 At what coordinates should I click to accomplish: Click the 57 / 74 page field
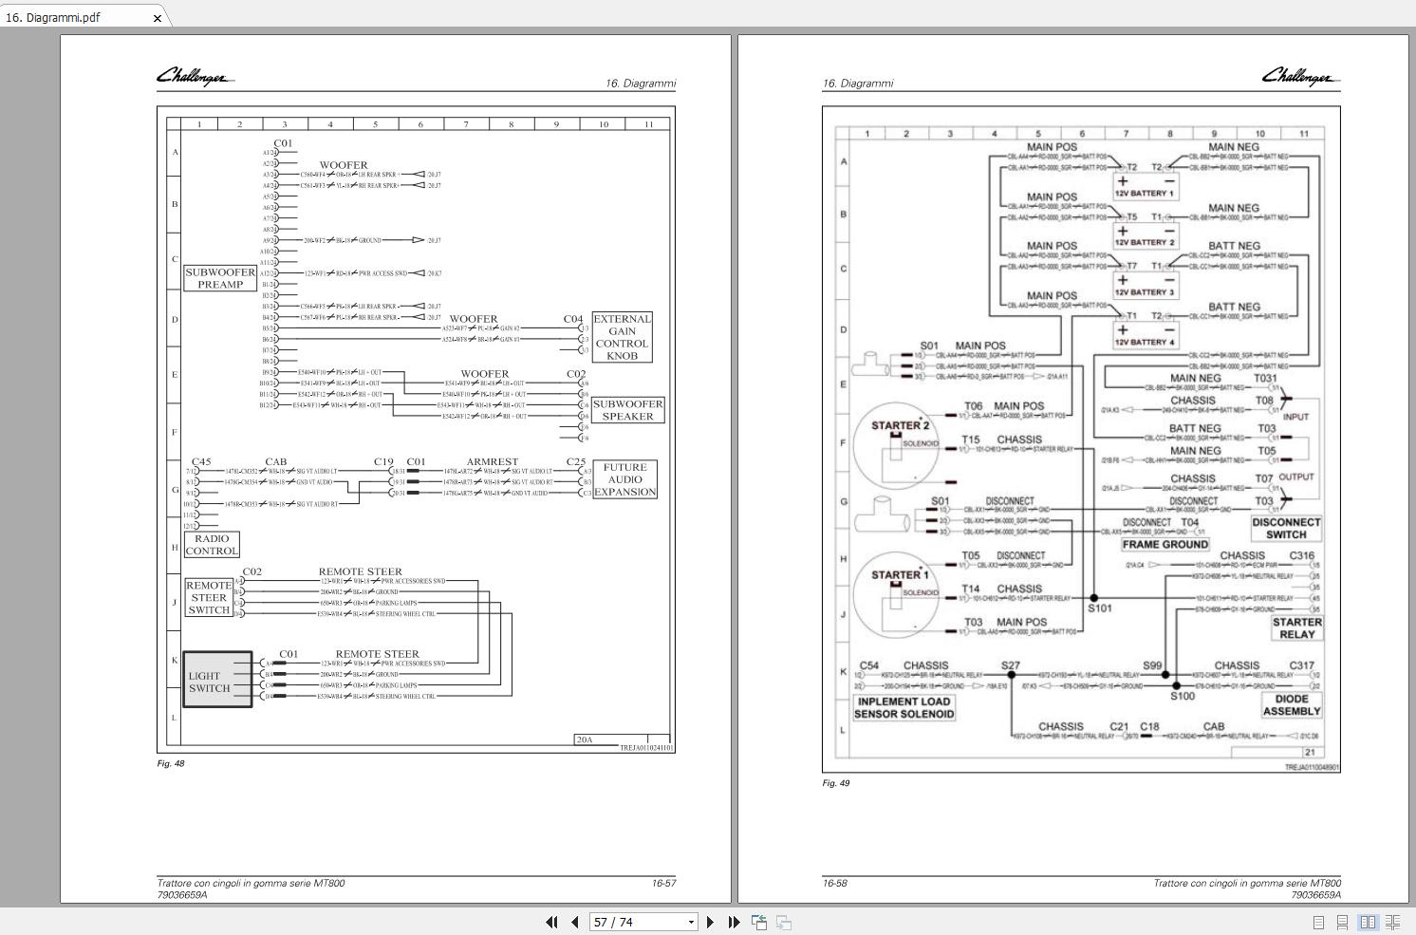click(x=636, y=922)
